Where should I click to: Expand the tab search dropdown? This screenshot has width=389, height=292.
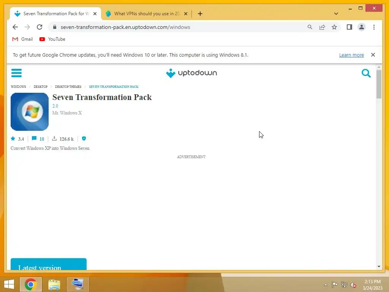(x=336, y=14)
